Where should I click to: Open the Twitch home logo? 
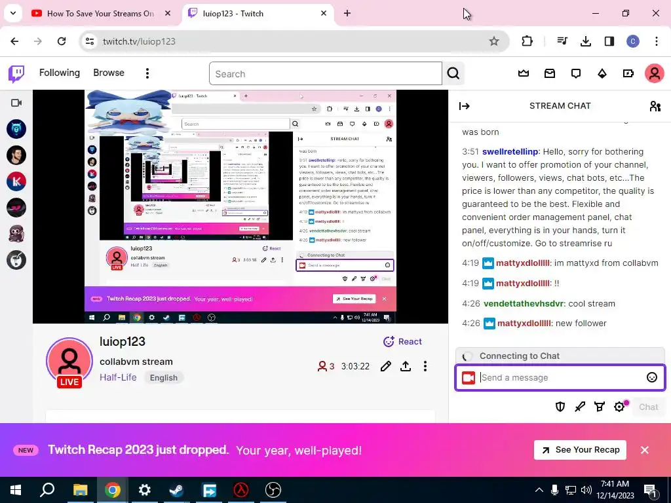(x=16, y=73)
